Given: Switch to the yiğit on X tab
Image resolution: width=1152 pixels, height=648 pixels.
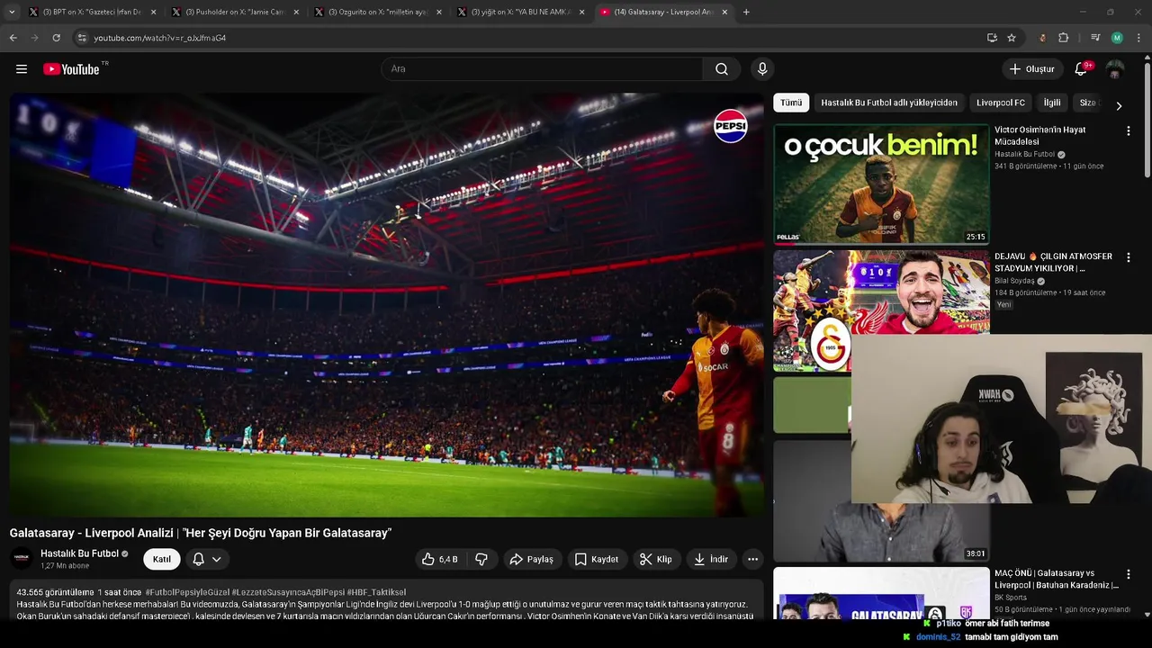Looking at the screenshot, I should coord(519,12).
